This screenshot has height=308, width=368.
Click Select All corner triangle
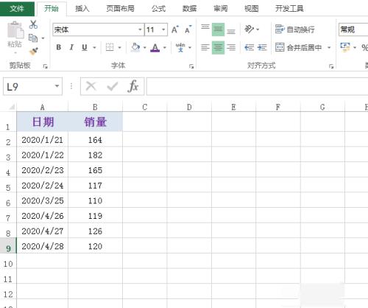pos(11,107)
